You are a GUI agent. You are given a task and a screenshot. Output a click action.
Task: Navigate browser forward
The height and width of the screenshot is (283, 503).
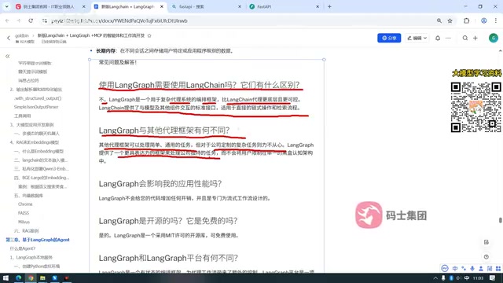coord(19,20)
